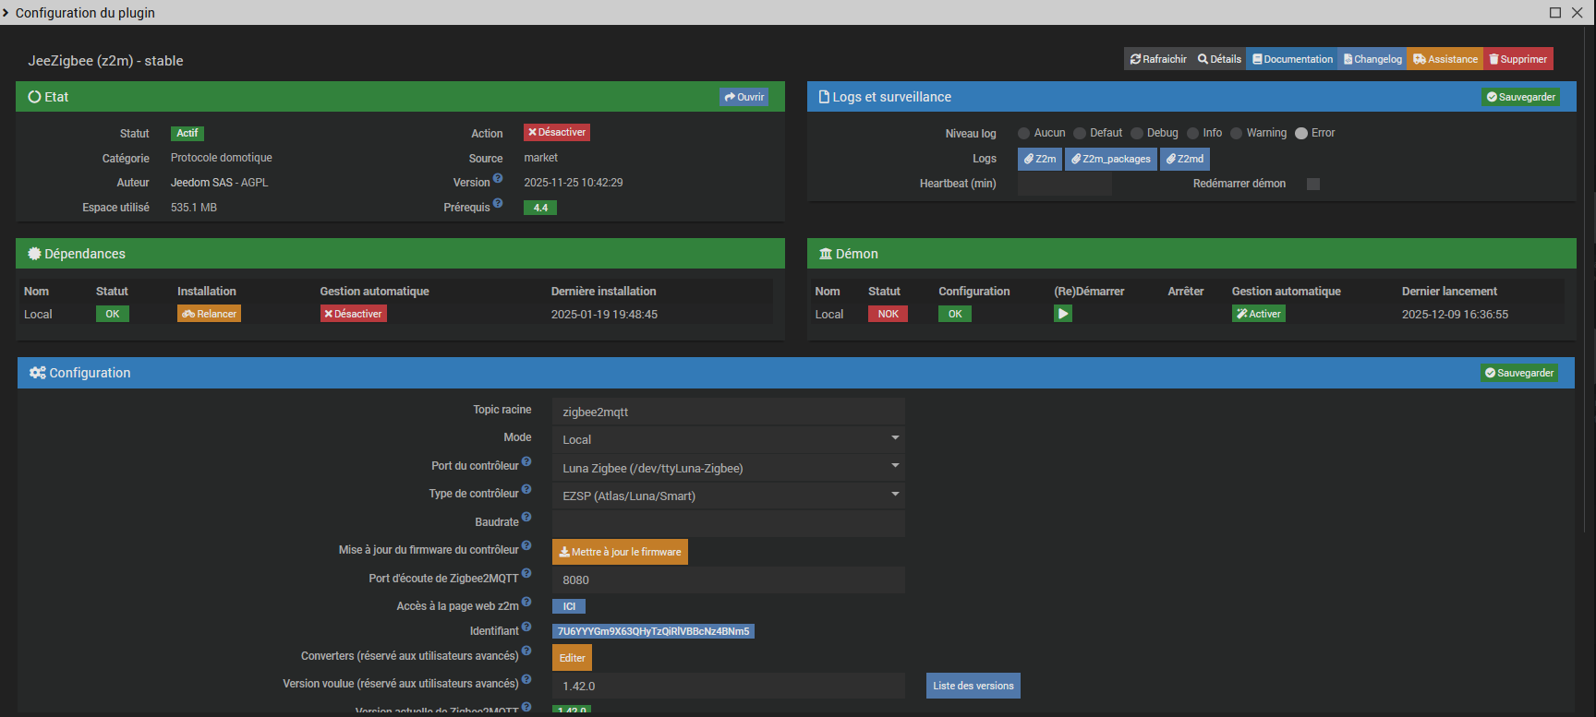View the plugin Changelog
1596x717 pixels.
[x=1372, y=59]
